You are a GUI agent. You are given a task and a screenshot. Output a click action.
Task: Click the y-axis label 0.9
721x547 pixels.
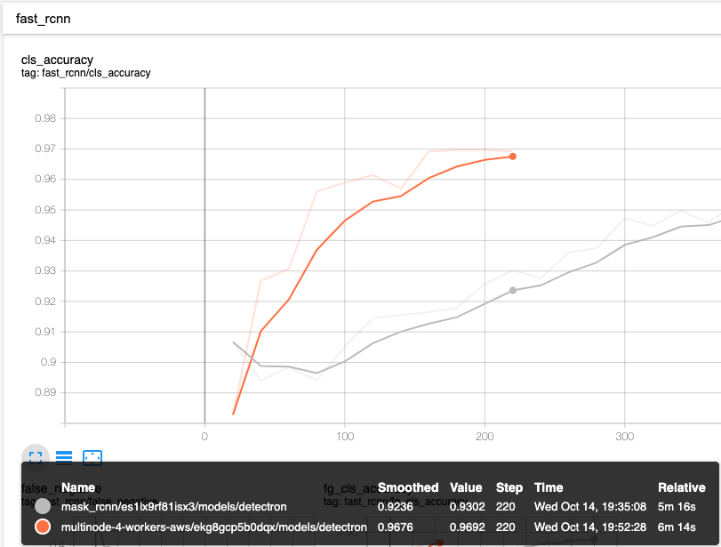[48, 362]
